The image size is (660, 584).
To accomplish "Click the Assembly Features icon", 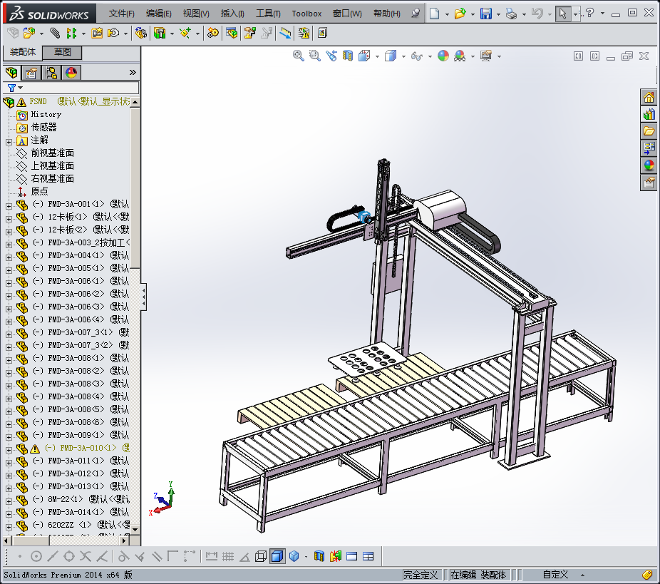I will (160, 33).
